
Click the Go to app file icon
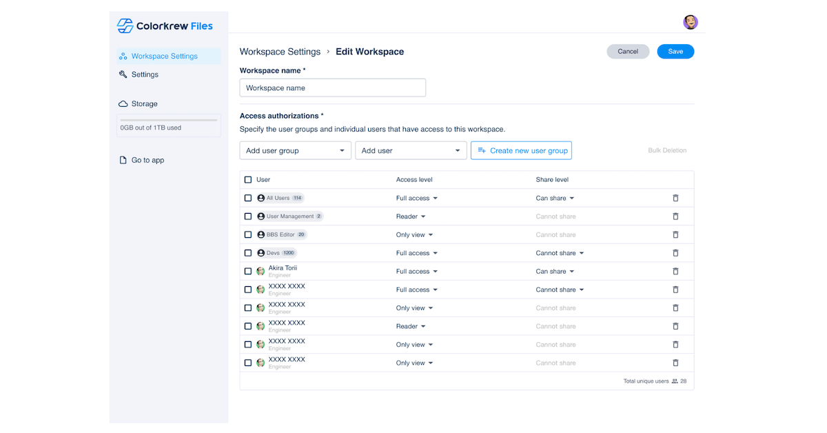click(123, 160)
